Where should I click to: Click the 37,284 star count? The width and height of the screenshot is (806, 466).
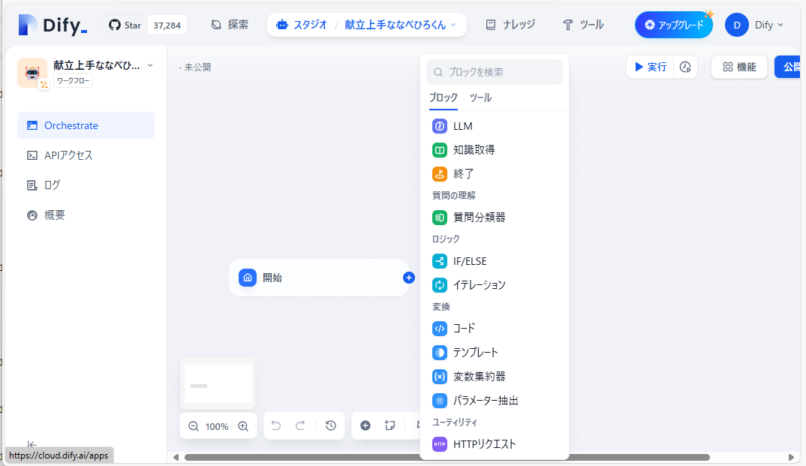click(167, 26)
